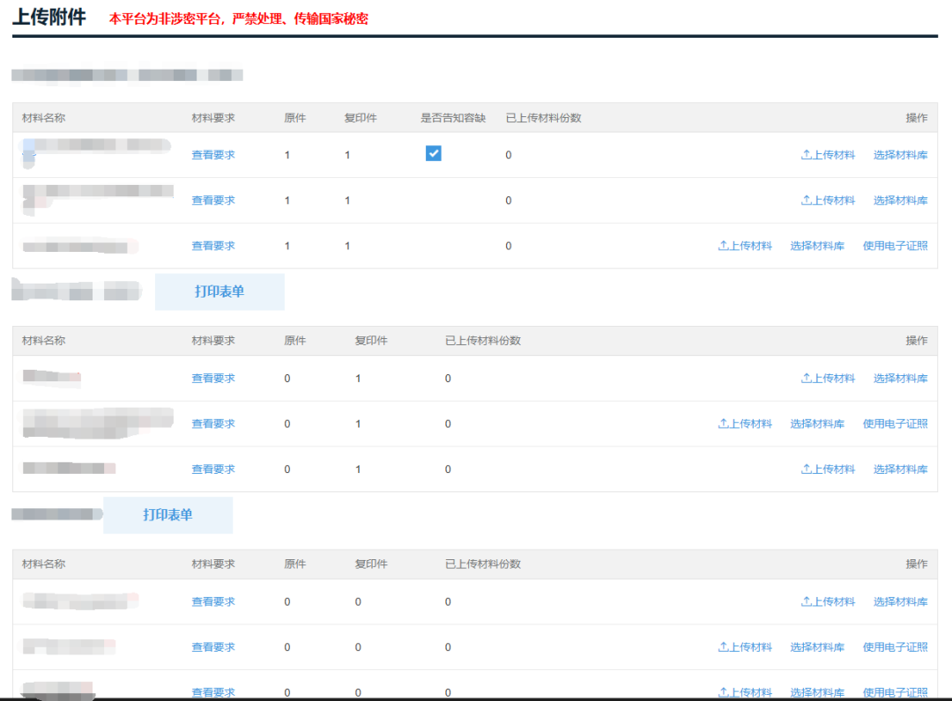Image resolution: width=952 pixels, height=701 pixels.
Task: Click 已上传材料份数 header in the first table
Action: coord(543,118)
